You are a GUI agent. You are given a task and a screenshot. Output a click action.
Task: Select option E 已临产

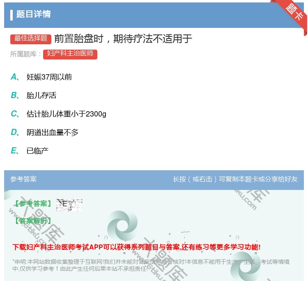click(37, 151)
